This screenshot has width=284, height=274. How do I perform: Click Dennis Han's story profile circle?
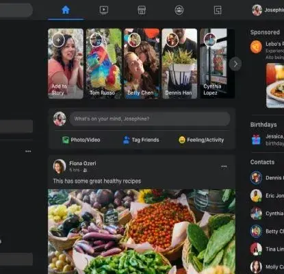tap(172, 40)
